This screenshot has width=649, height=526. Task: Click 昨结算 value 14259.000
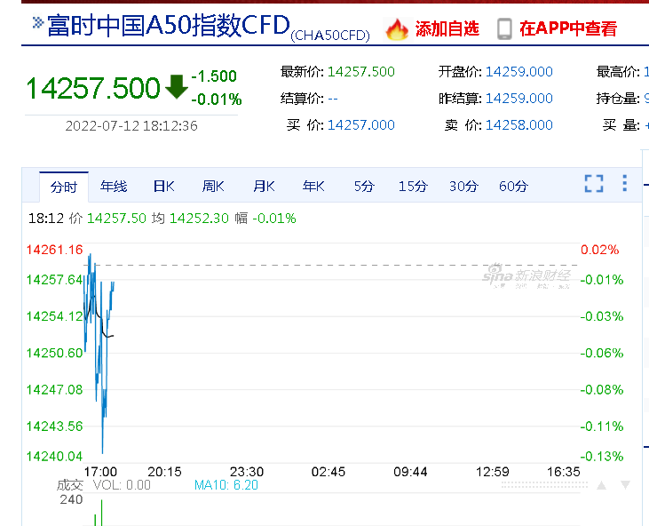[519, 99]
